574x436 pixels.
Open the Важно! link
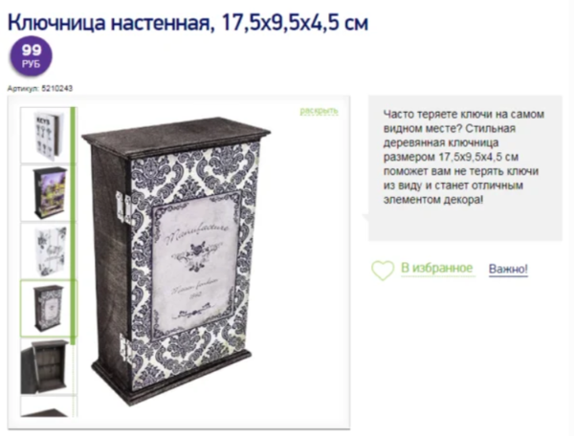508,269
